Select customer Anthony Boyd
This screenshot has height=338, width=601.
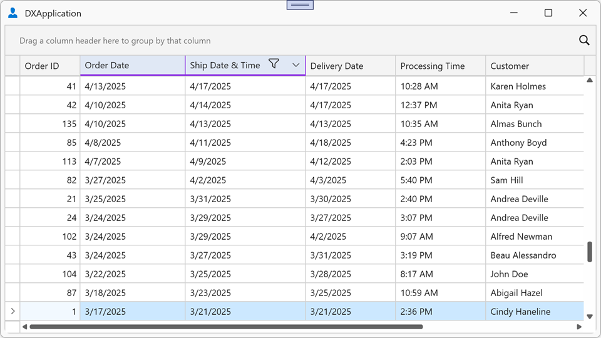[x=535, y=143]
